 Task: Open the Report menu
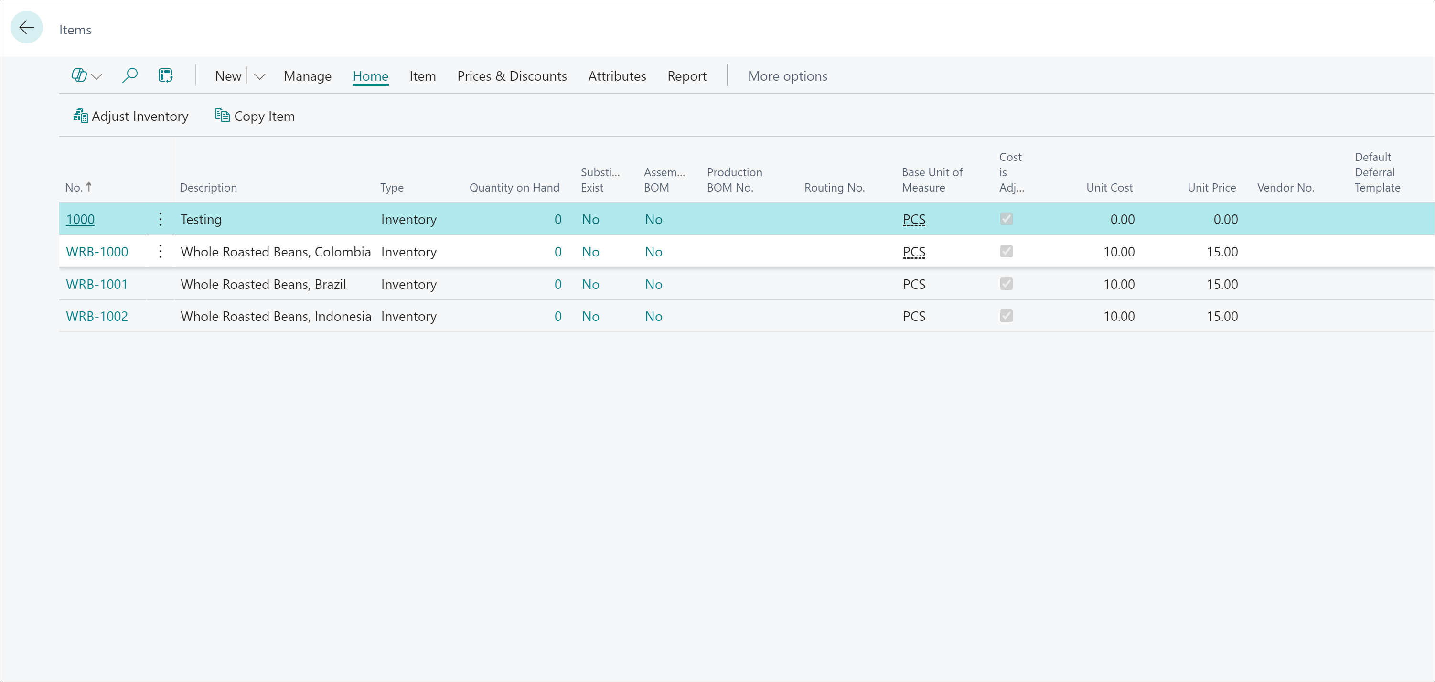(687, 76)
